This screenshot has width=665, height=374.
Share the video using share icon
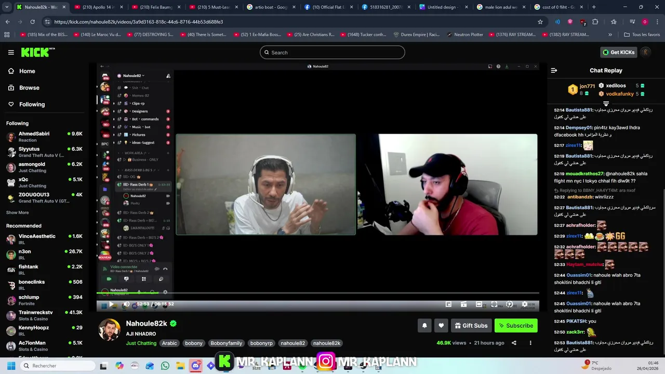[x=514, y=343]
